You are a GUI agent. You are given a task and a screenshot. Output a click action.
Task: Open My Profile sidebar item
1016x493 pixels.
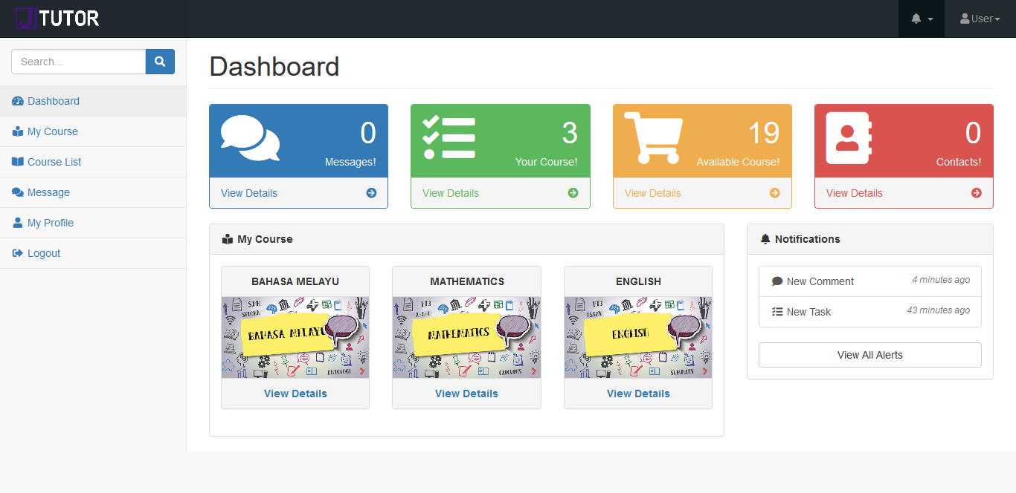50,223
